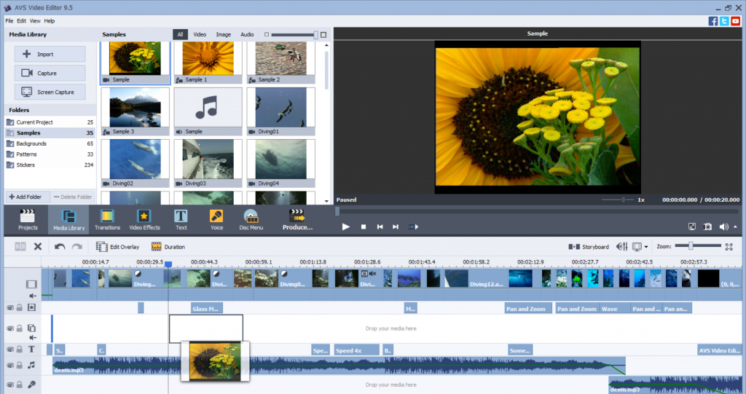Mute the main video track audio
The image size is (746, 394).
click(x=32, y=296)
